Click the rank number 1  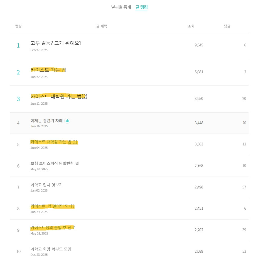18,46
